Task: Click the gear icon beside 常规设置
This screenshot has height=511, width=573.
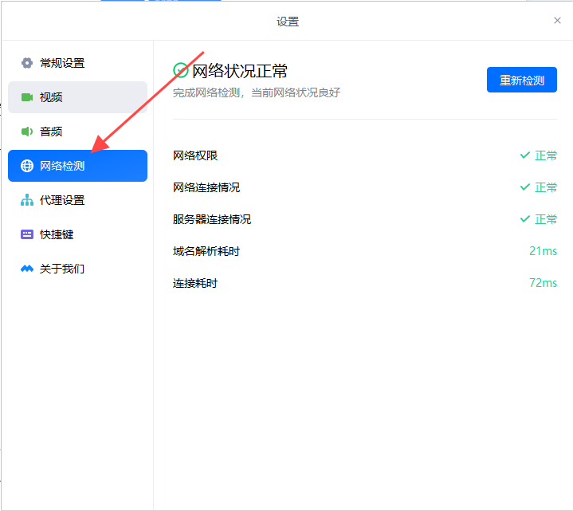Action: [x=26, y=63]
